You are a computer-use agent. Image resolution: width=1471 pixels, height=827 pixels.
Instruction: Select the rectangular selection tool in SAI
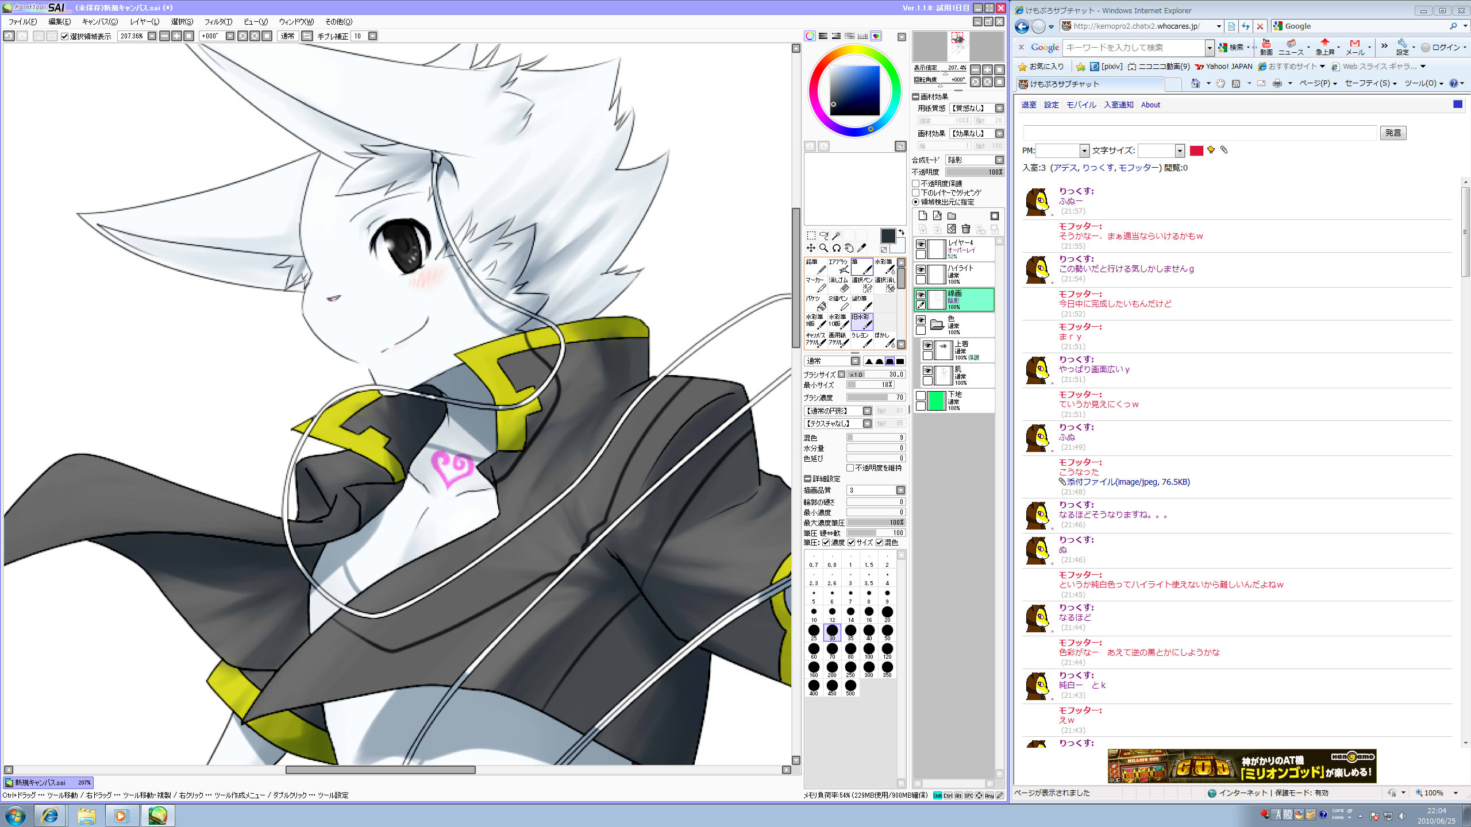pos(811,235)
